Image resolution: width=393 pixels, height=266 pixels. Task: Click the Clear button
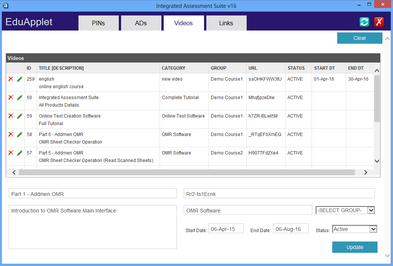(359, 38)
